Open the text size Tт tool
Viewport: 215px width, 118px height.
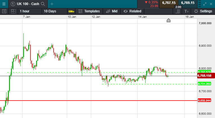click(187, 11)
